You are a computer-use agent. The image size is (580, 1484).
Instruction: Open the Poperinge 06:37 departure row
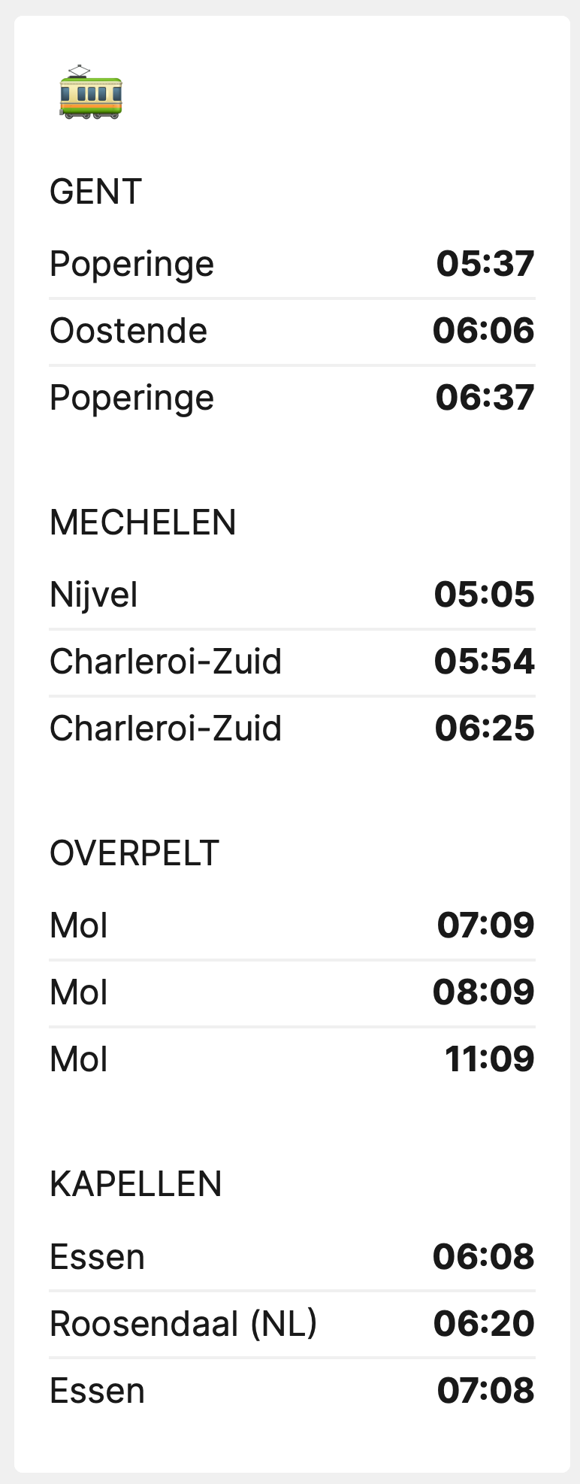(292, 398)
